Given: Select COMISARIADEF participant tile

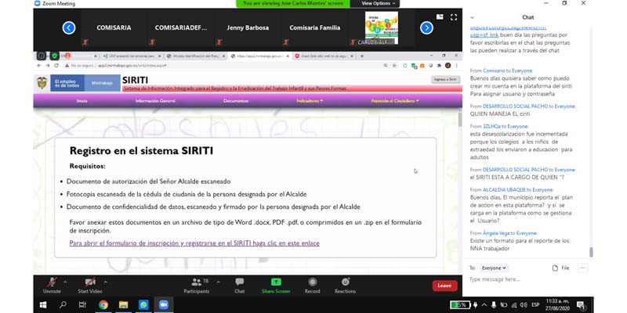Looking at the screenshot, I should coord(181,27).
